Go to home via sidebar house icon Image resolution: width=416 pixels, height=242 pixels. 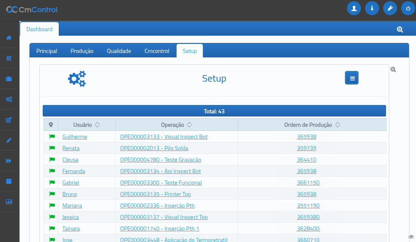click(x=9, y=38)
